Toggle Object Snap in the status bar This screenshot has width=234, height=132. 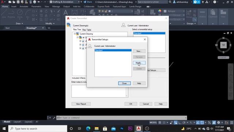coord(202,122)
